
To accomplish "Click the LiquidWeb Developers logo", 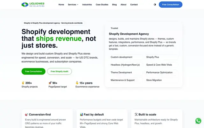I will 33,4.
